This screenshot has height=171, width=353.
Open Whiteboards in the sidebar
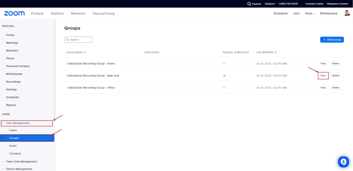[14, 74]
